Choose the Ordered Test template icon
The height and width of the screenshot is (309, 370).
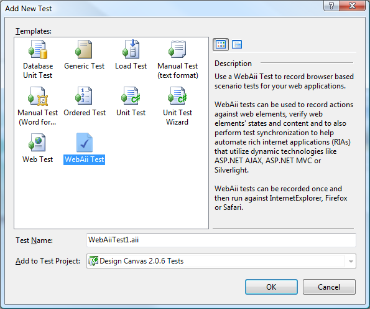coord(84,95)
